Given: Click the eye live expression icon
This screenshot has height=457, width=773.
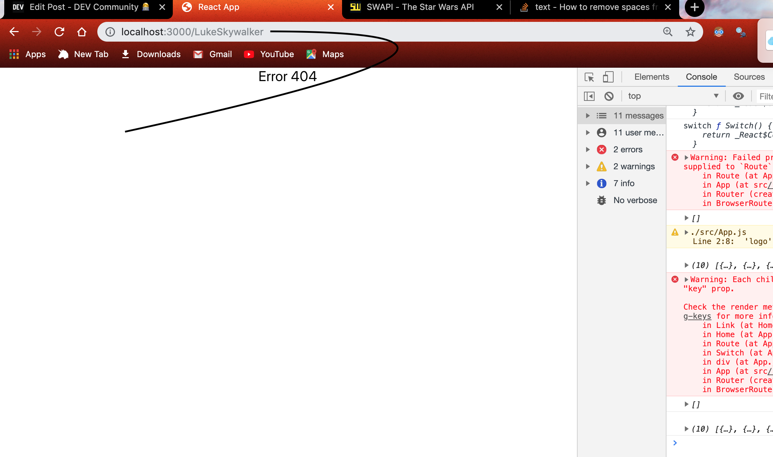Looking at the screenshot, I should (x=738, y=96).
